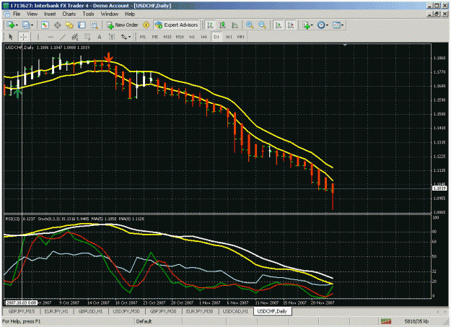451x327 pixels.
Task: Select the Horizontal Line drawing tool
Action: [51, 37]
